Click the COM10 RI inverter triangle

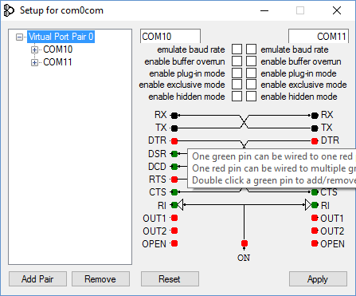[x=180, y=205]
